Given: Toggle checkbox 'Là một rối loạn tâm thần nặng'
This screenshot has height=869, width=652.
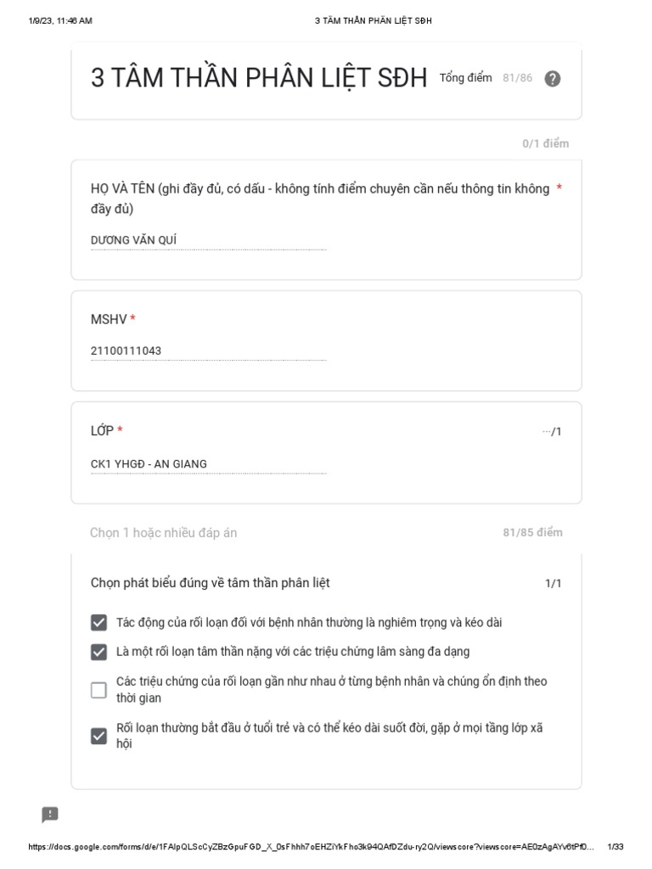Looking at the screenshot, I should [x=98, y=652].
